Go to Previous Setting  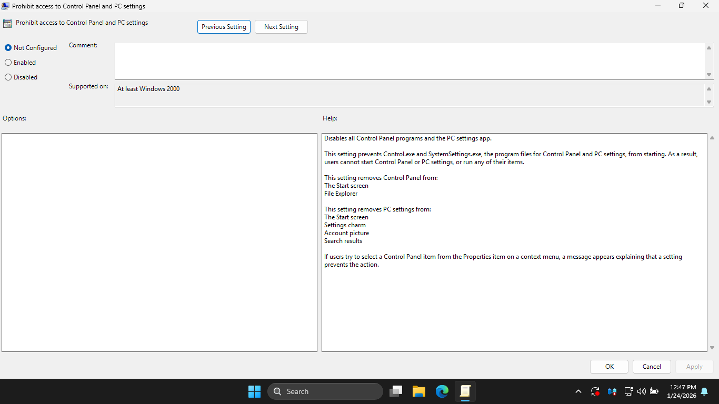(x=224, y=27)
